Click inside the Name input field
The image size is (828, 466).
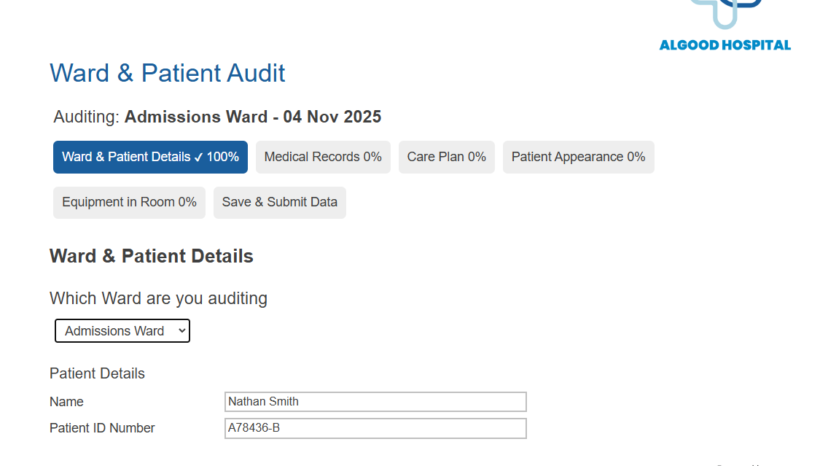coord(375,402)
